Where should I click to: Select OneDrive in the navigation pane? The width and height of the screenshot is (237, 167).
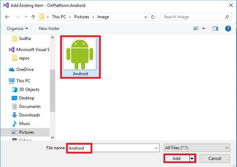click(21, 69)
